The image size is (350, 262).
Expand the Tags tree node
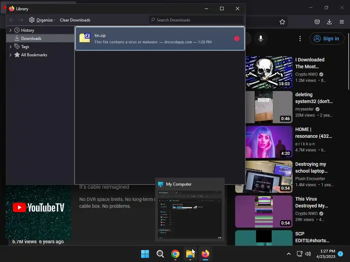[x=10, y=46]
